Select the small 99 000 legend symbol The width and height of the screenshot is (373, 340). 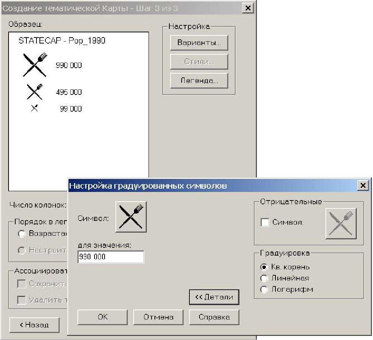[35, 109]
